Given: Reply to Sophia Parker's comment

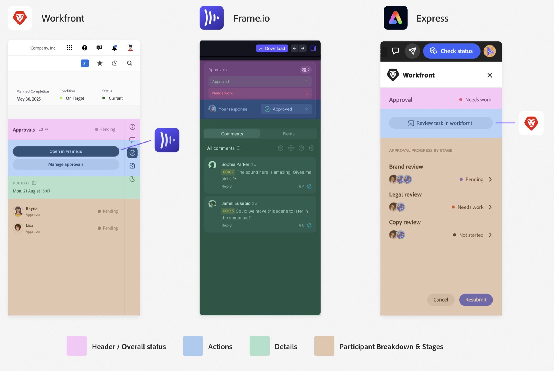Looking at the screenshot, I should 226,186.
